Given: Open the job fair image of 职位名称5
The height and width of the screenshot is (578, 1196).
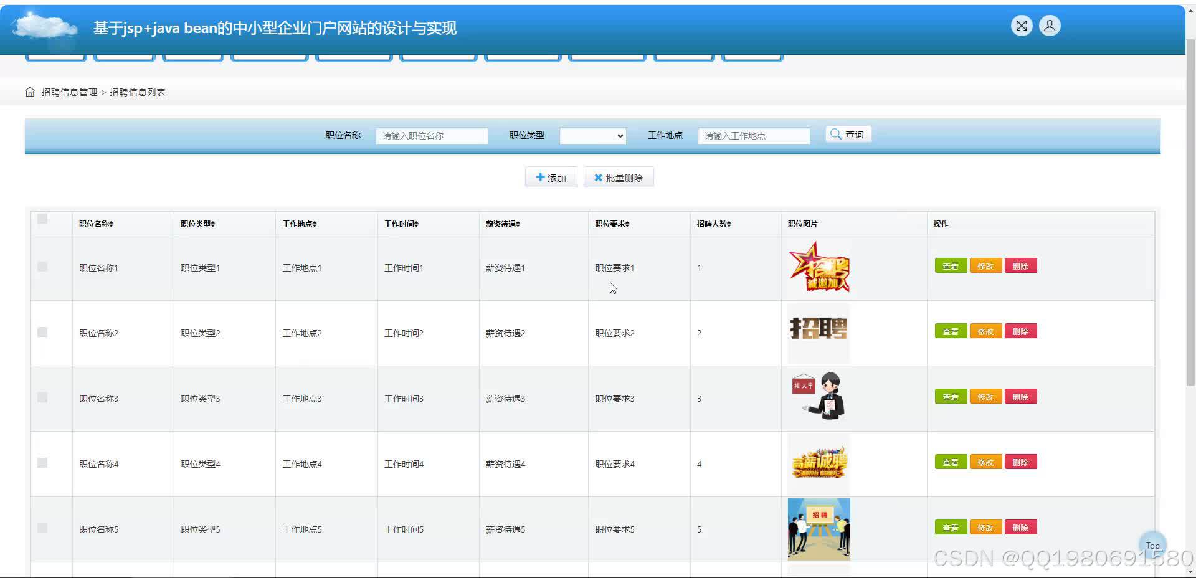Looking at the screenshot, I should pyautogui.click(x=819, y=529).
